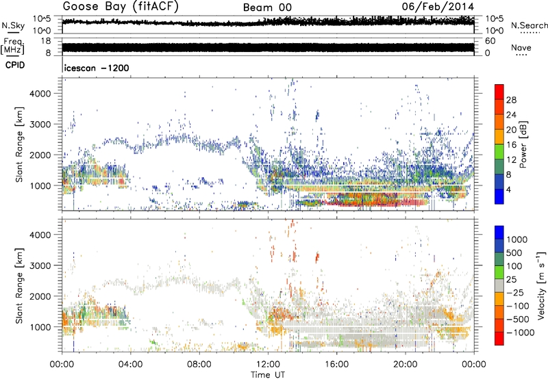Viewport: 548px width, 379px height.
Task: Click the red bottom segment of the velocity colorbar
Action: (x=499, y=339)
